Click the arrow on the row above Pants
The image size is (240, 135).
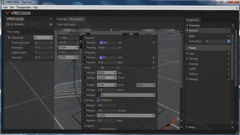tap(229, 36)
